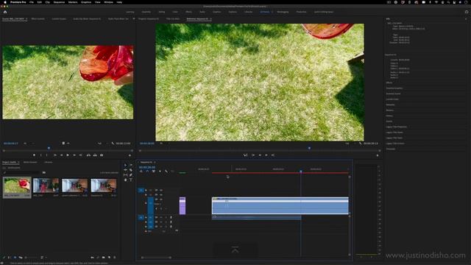This screenshot has height=265, width=471.
Task: Step forward one frame in Source monitor
Action: click(74, 155)
